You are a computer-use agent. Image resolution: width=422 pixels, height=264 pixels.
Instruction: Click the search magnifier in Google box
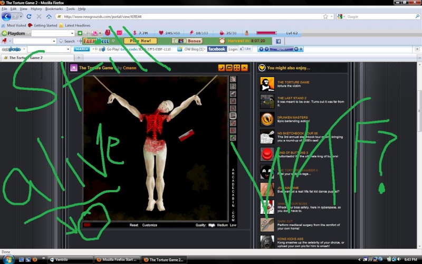coord(417,16)
